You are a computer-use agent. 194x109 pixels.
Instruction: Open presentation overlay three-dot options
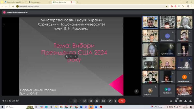76,57
